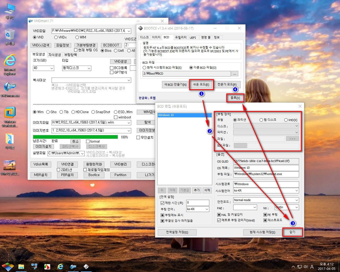Open the 동적디스크 type dropdown

click(x=89, y=68)
